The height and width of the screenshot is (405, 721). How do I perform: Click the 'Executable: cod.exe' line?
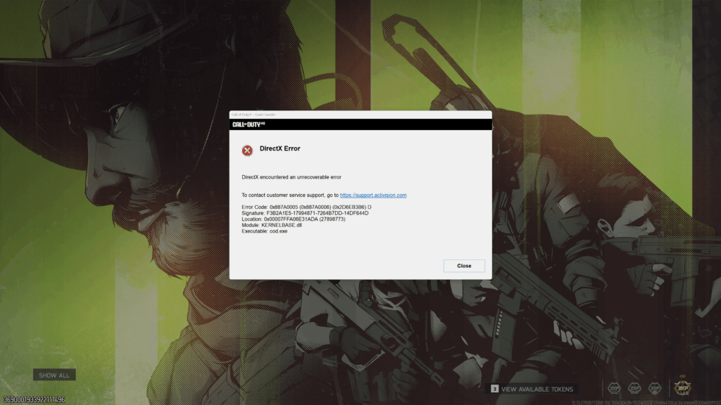pos(265,231)
